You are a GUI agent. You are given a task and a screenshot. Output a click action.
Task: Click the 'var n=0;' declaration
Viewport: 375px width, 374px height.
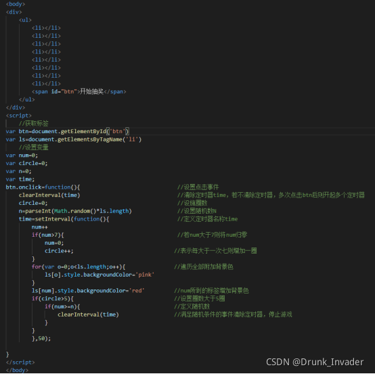point(19,171)
